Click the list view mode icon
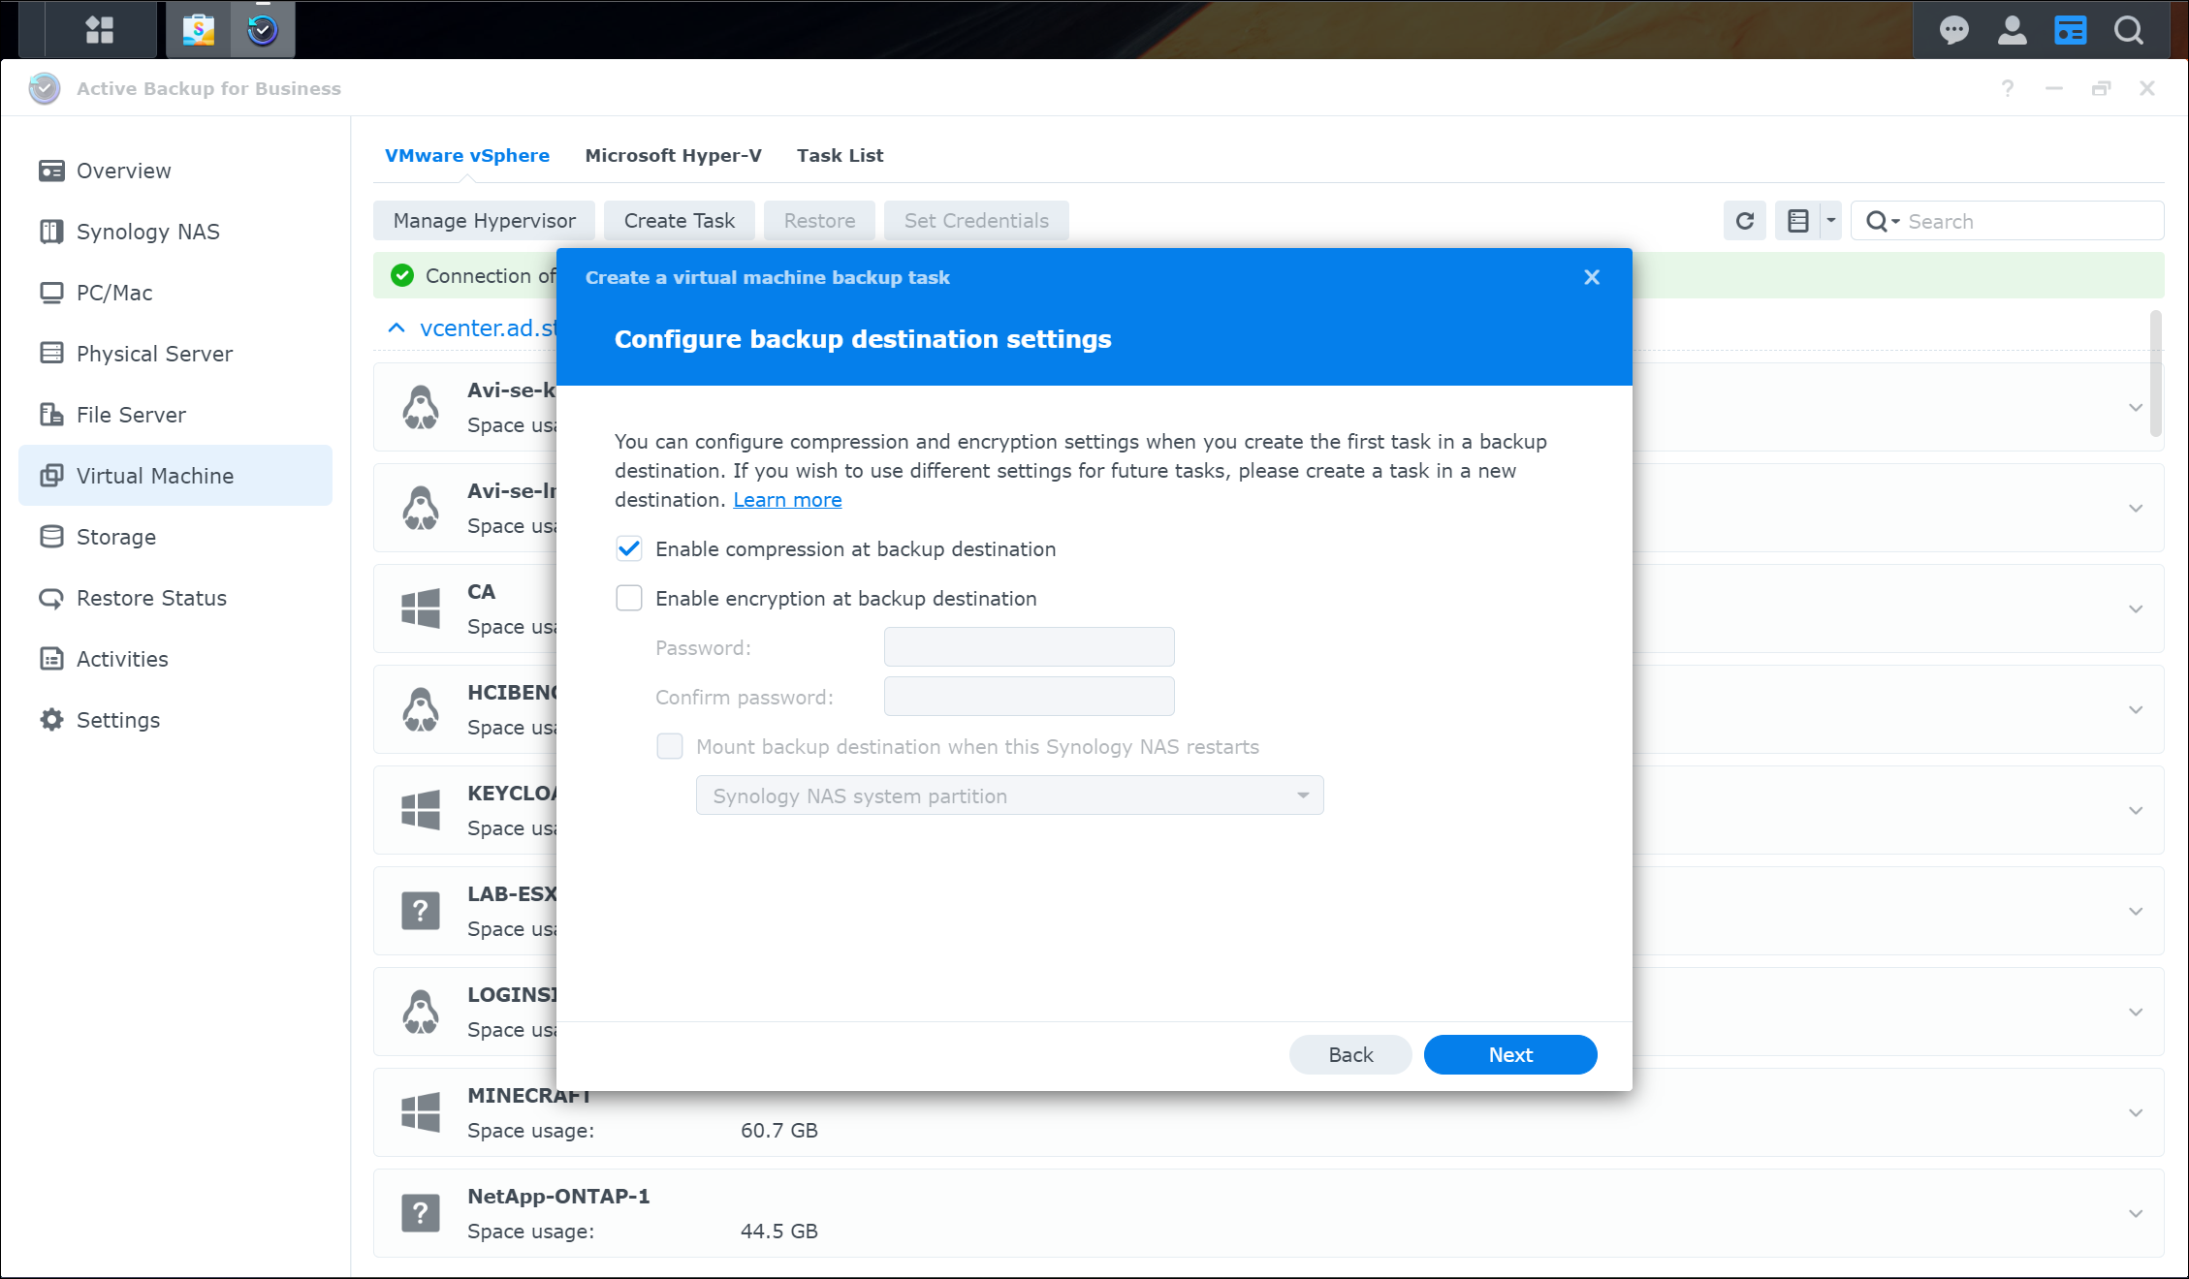This screenshot has height=1279, width=2189. tap(1798, 221)
